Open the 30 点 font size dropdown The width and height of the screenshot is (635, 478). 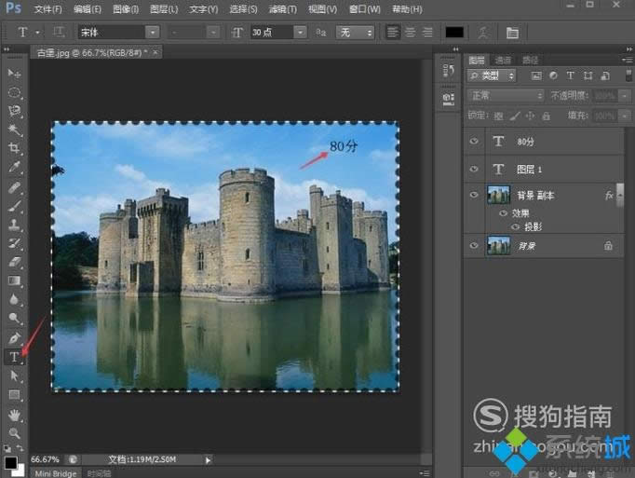click(300, 33)
